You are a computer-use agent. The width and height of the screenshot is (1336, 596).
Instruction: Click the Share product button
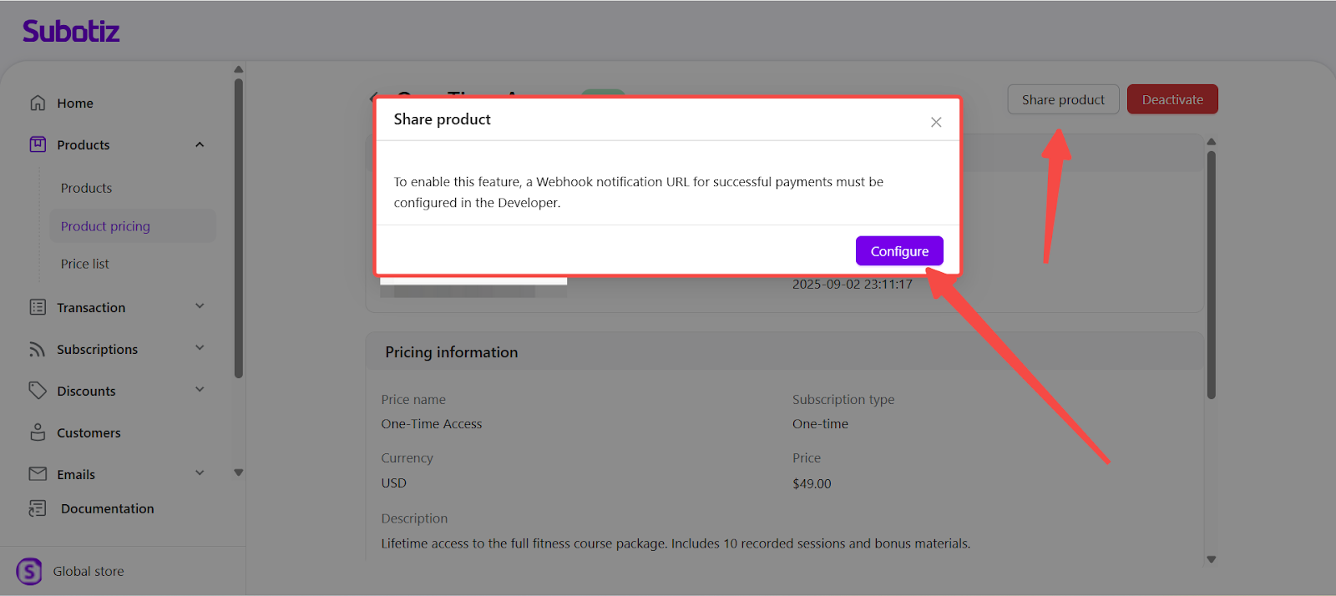tap(1063, 99)
